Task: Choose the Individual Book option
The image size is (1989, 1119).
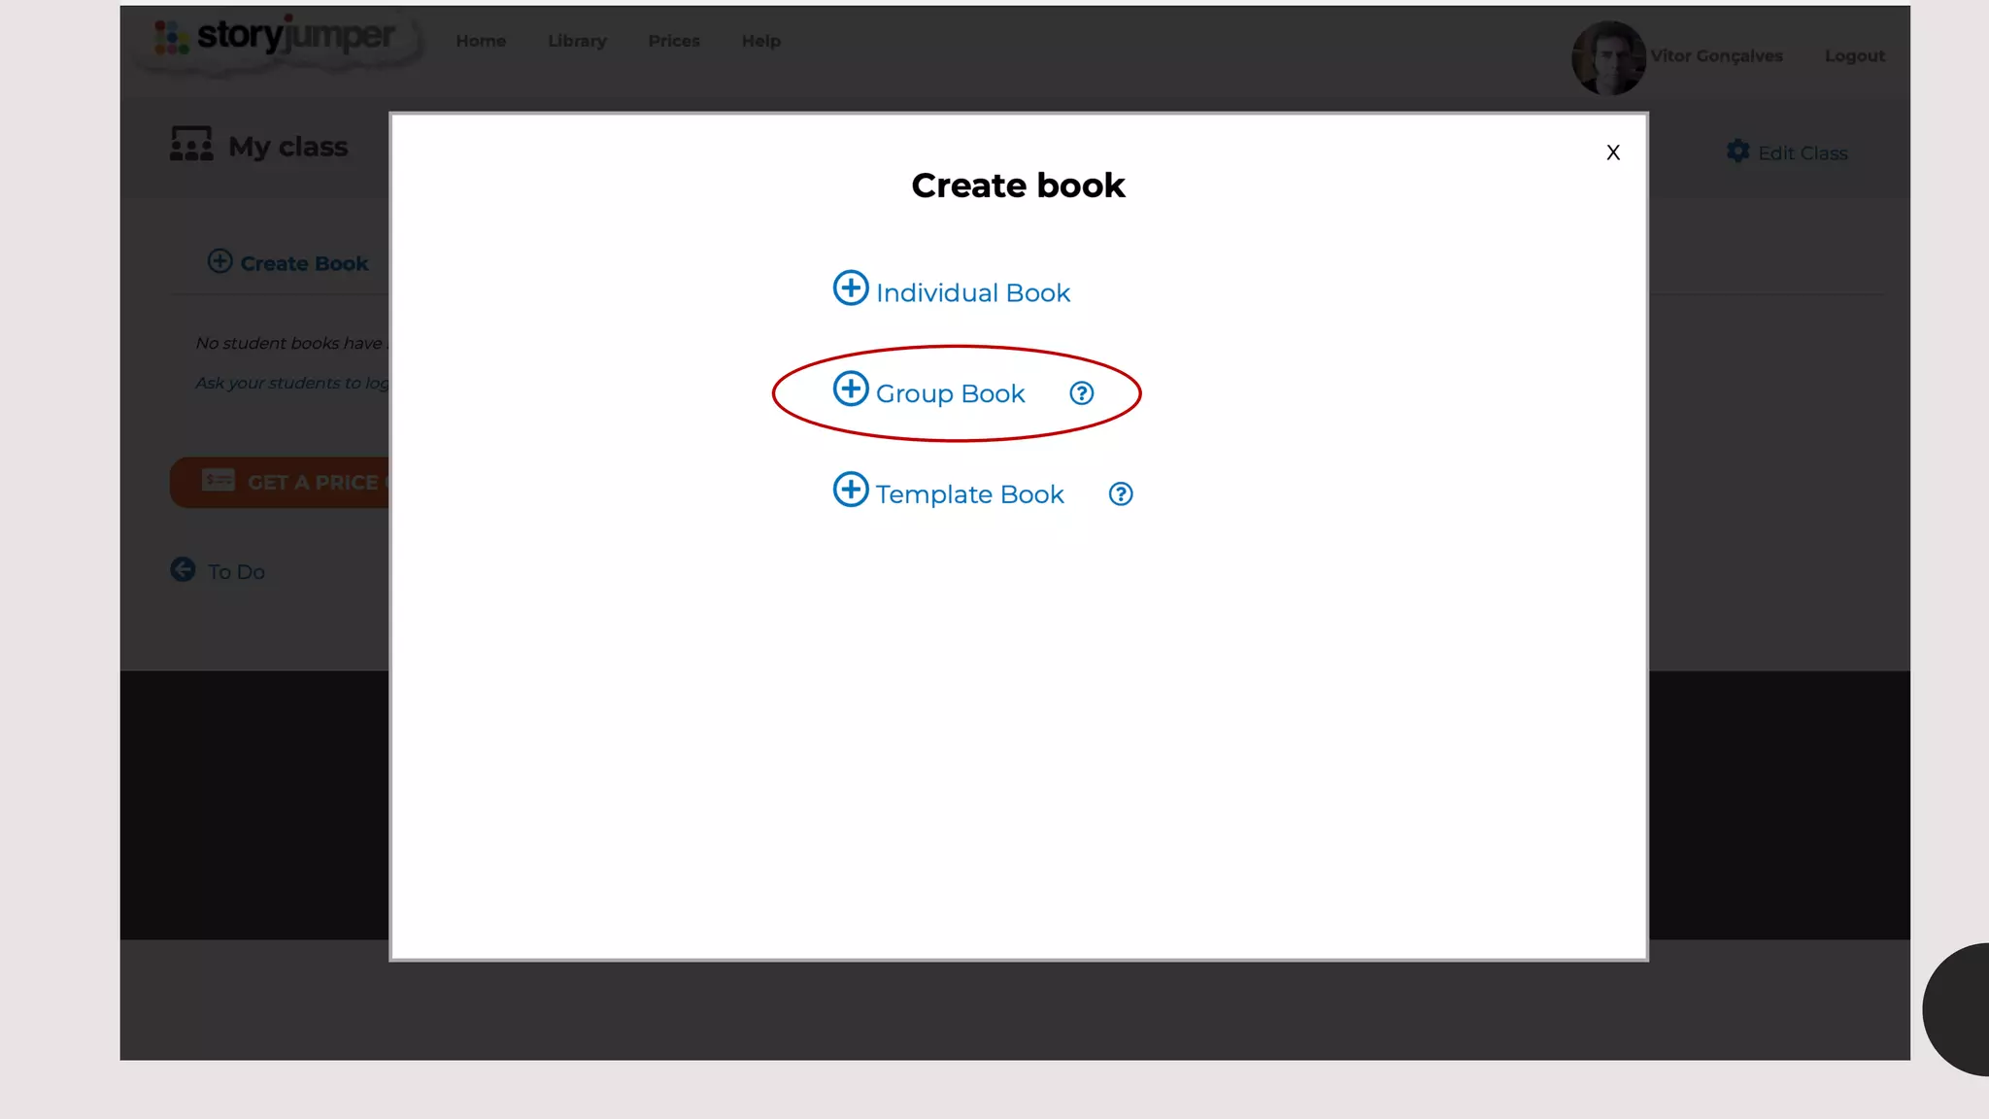Action: (972, 293)
